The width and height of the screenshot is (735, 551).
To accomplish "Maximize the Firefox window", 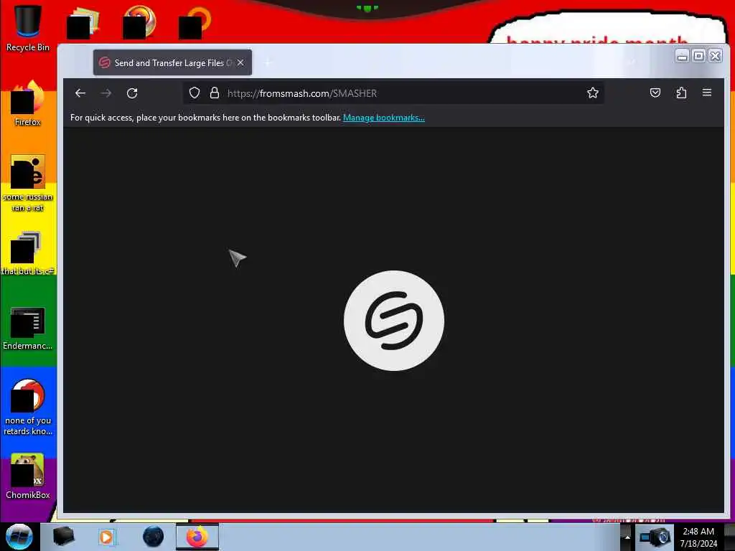I will tap(699, 56).
